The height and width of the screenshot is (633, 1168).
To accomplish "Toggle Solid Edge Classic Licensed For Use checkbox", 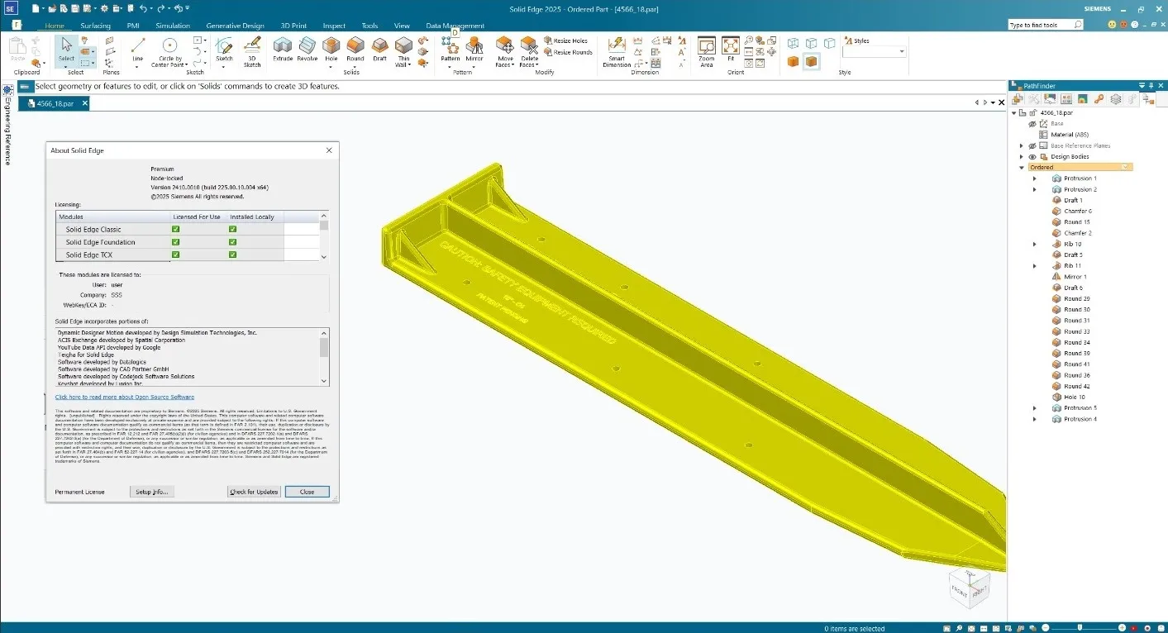I will [x=175, y=229].
